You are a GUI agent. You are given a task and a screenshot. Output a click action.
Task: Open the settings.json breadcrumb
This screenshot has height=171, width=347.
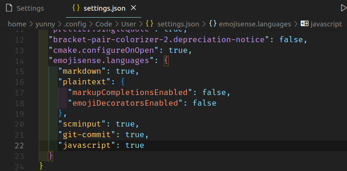pos(178,24)
